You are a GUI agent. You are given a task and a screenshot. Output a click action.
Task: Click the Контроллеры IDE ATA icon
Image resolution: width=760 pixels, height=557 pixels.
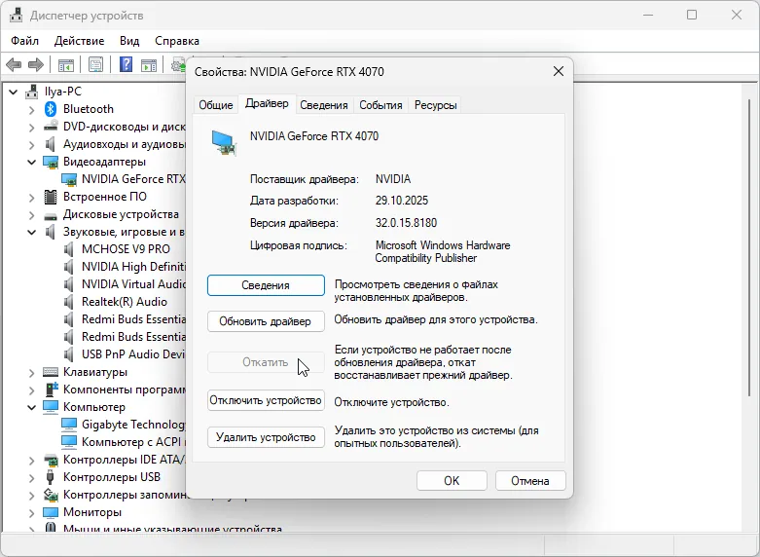click(51, 459)
